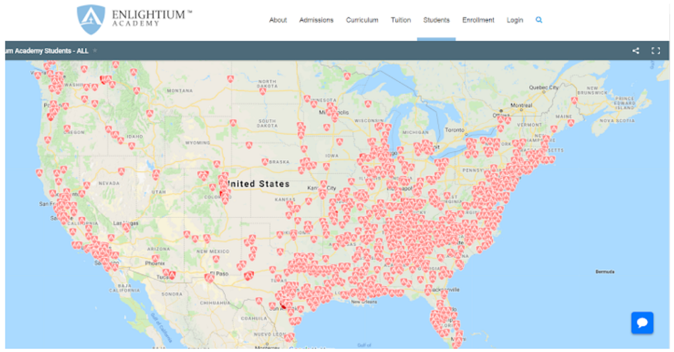The image size is (674, 352).
Task: Click the NORTH DAKOTA state label
Action: (x=267, y=83)
